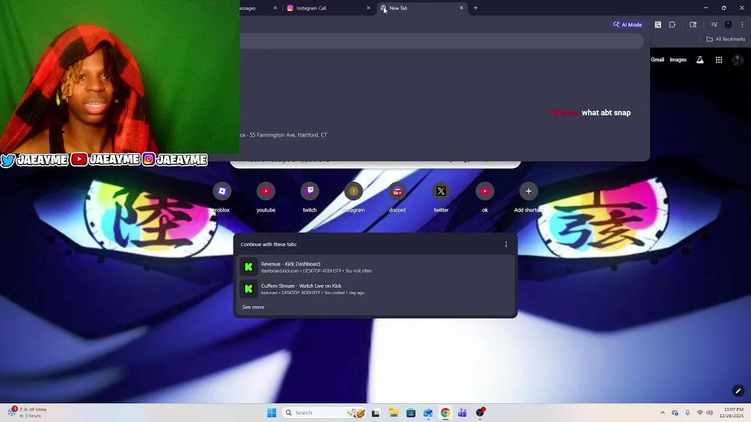Click the QR code toolbar extension icon

pyautogui.click(x=658, y=25)
